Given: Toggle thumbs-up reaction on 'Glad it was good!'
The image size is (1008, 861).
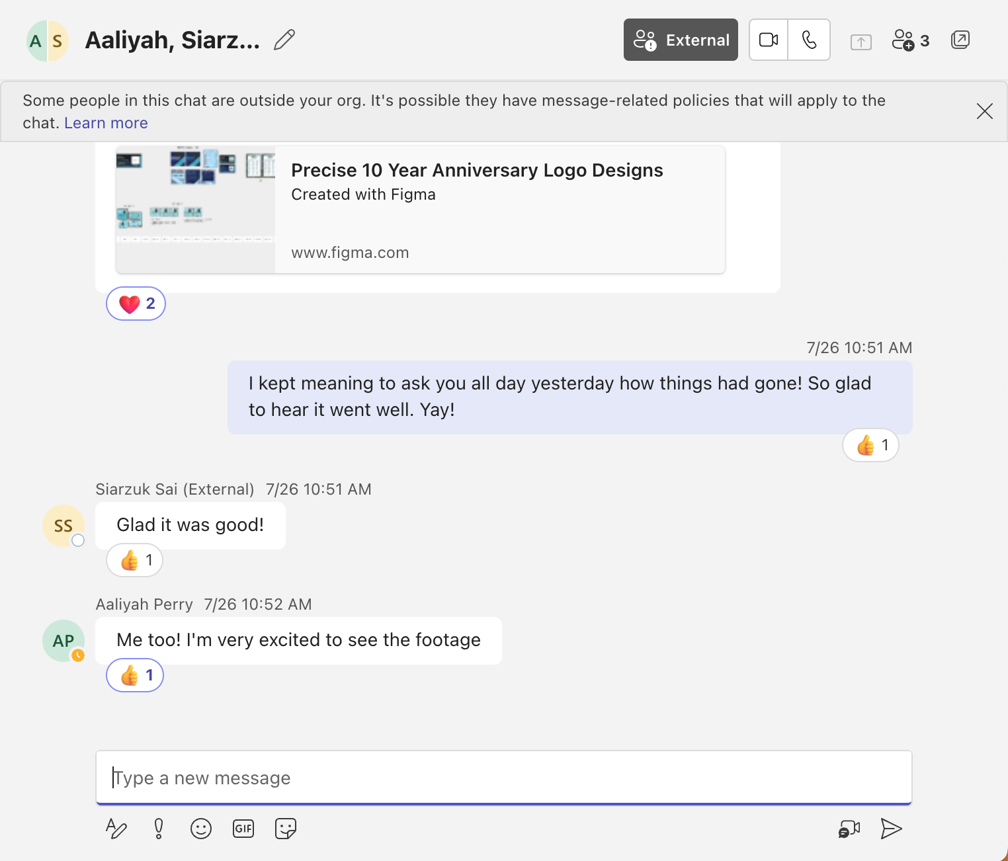Looking at the screenshot, I should click(134, 560).
